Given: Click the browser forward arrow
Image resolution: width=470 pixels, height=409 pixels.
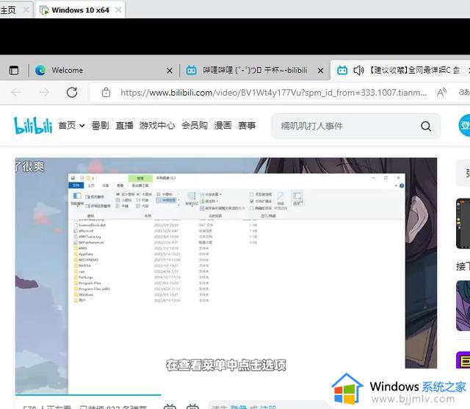Looking at the screenshot, I should click(x=44, y=93).
